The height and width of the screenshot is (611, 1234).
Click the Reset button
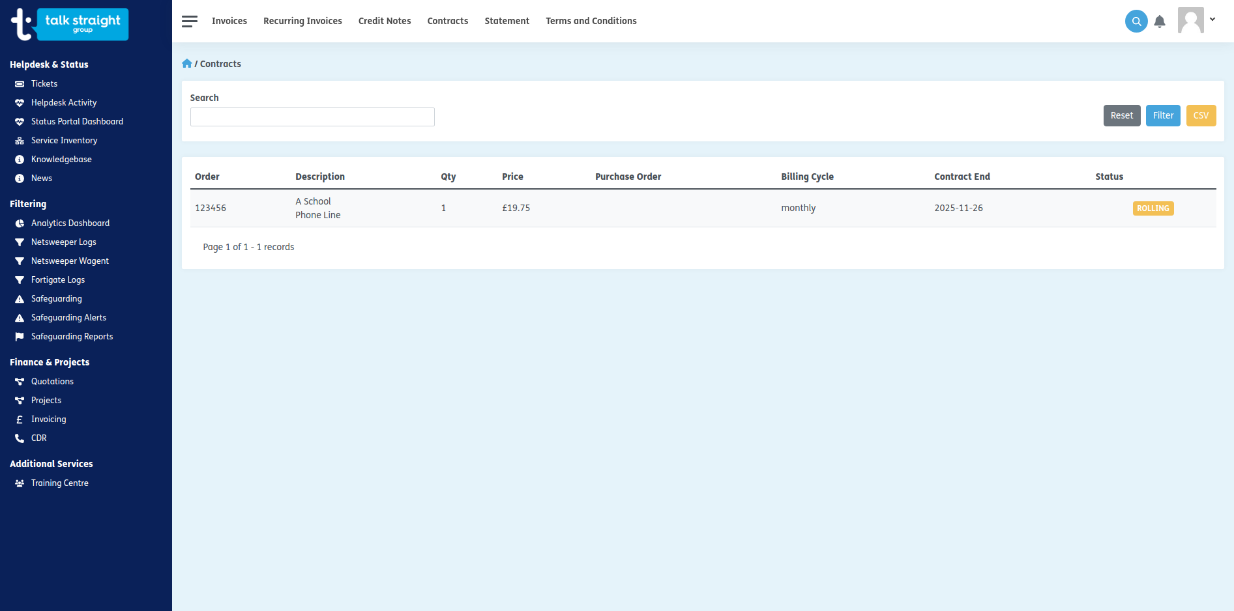coord(1122,115)
